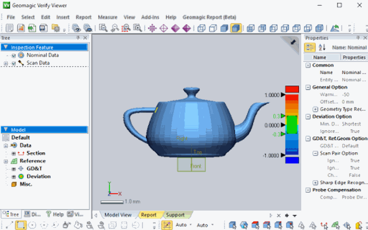This screenshot has height=230, width=368.
Task: Toggle the Nominal Data checkbox
Action: pos(14,56)
